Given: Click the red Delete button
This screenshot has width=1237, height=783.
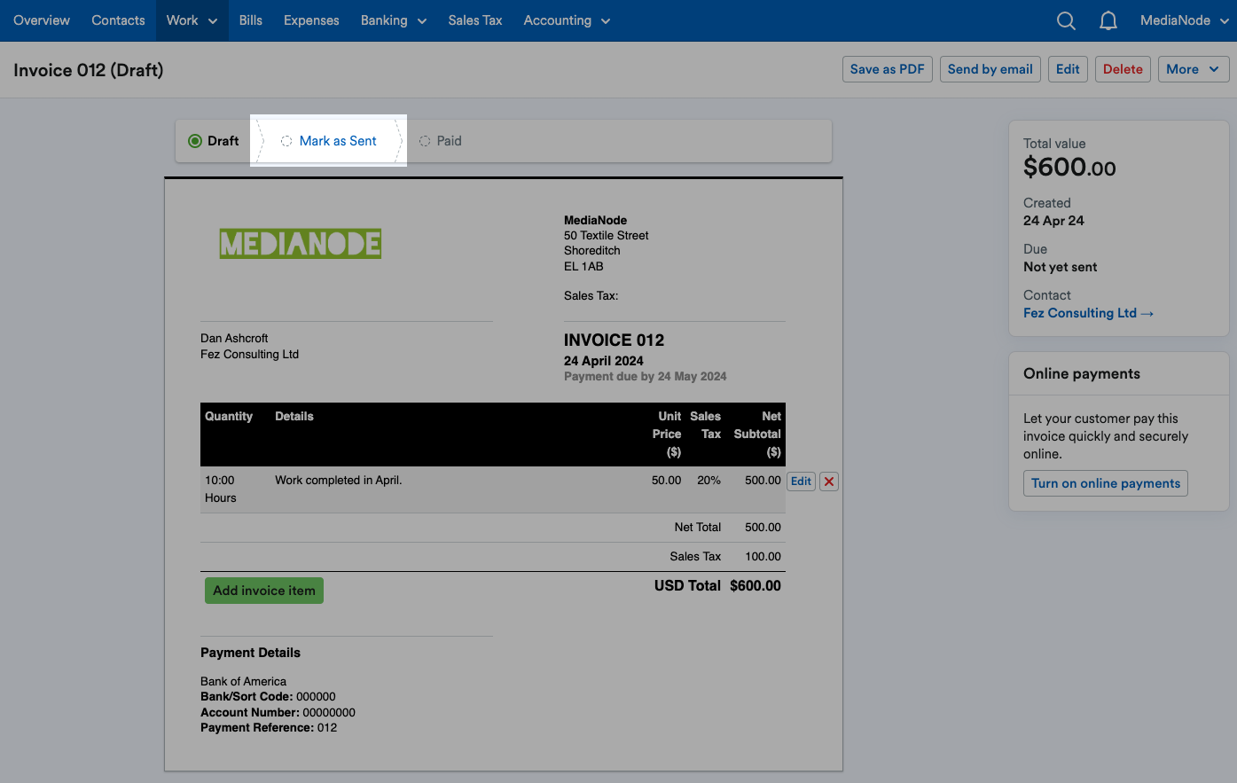Looking at the screenshot, I should 1123,69.
